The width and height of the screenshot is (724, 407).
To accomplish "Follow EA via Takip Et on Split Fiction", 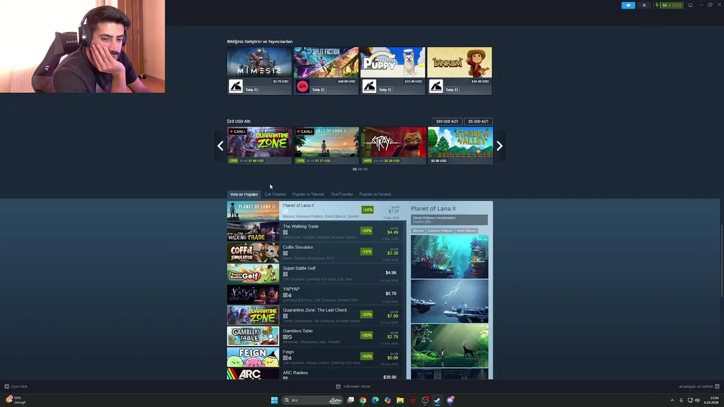I will click(318, 90).
